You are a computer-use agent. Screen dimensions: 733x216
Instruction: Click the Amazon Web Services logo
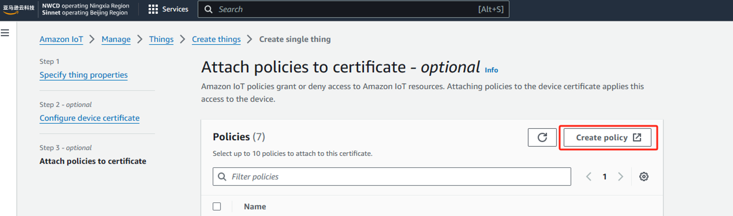[x=18, y=9]
